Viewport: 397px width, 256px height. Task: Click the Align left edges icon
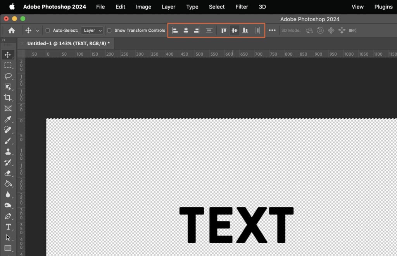(175, 30)
